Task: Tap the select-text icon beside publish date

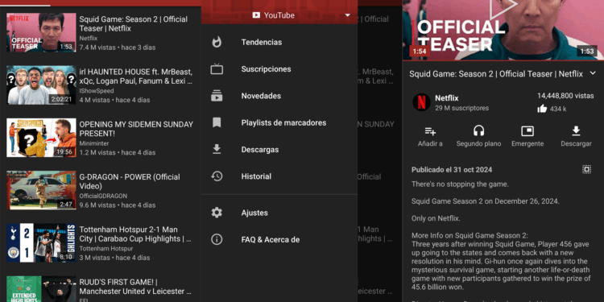Action: (586, 169)
